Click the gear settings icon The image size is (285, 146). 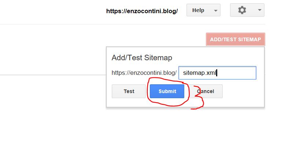[x=242, y=10]
